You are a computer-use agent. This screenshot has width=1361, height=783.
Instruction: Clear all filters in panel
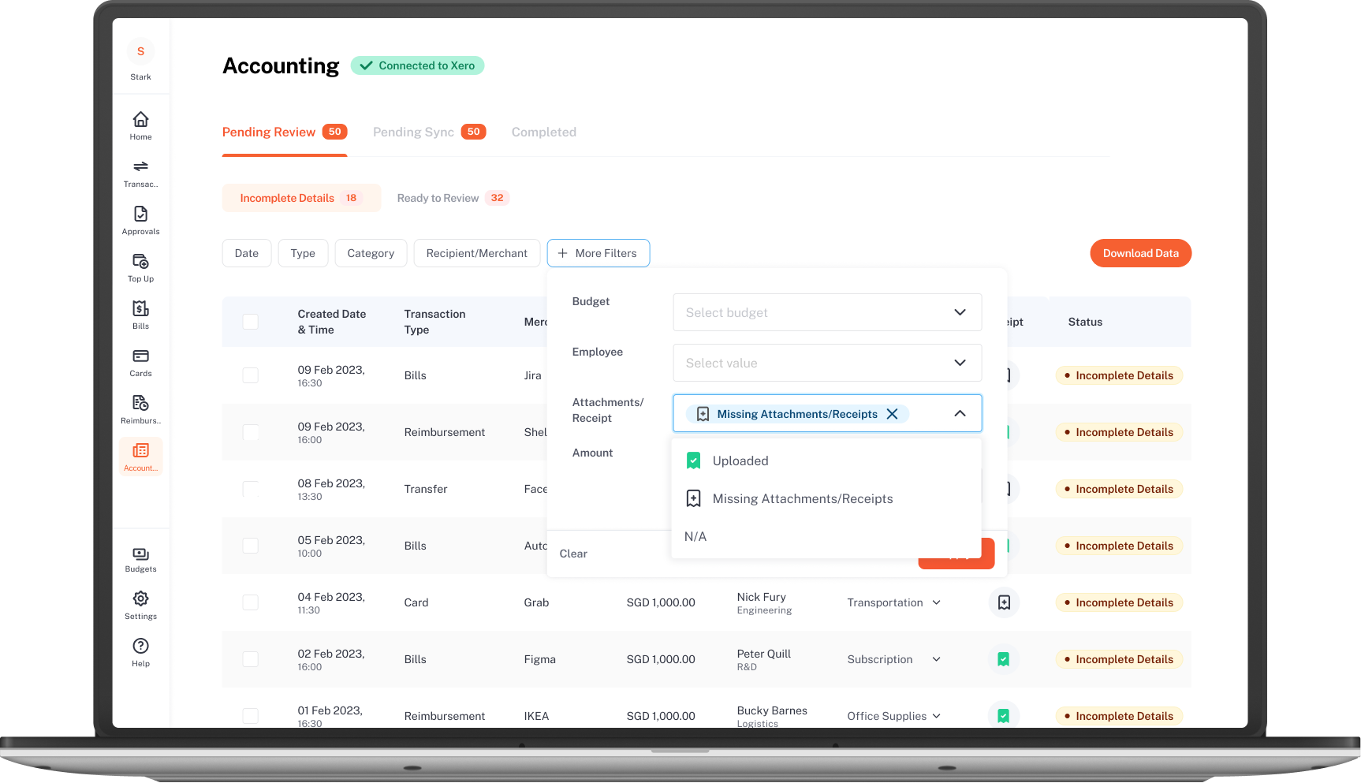[573, 554]
